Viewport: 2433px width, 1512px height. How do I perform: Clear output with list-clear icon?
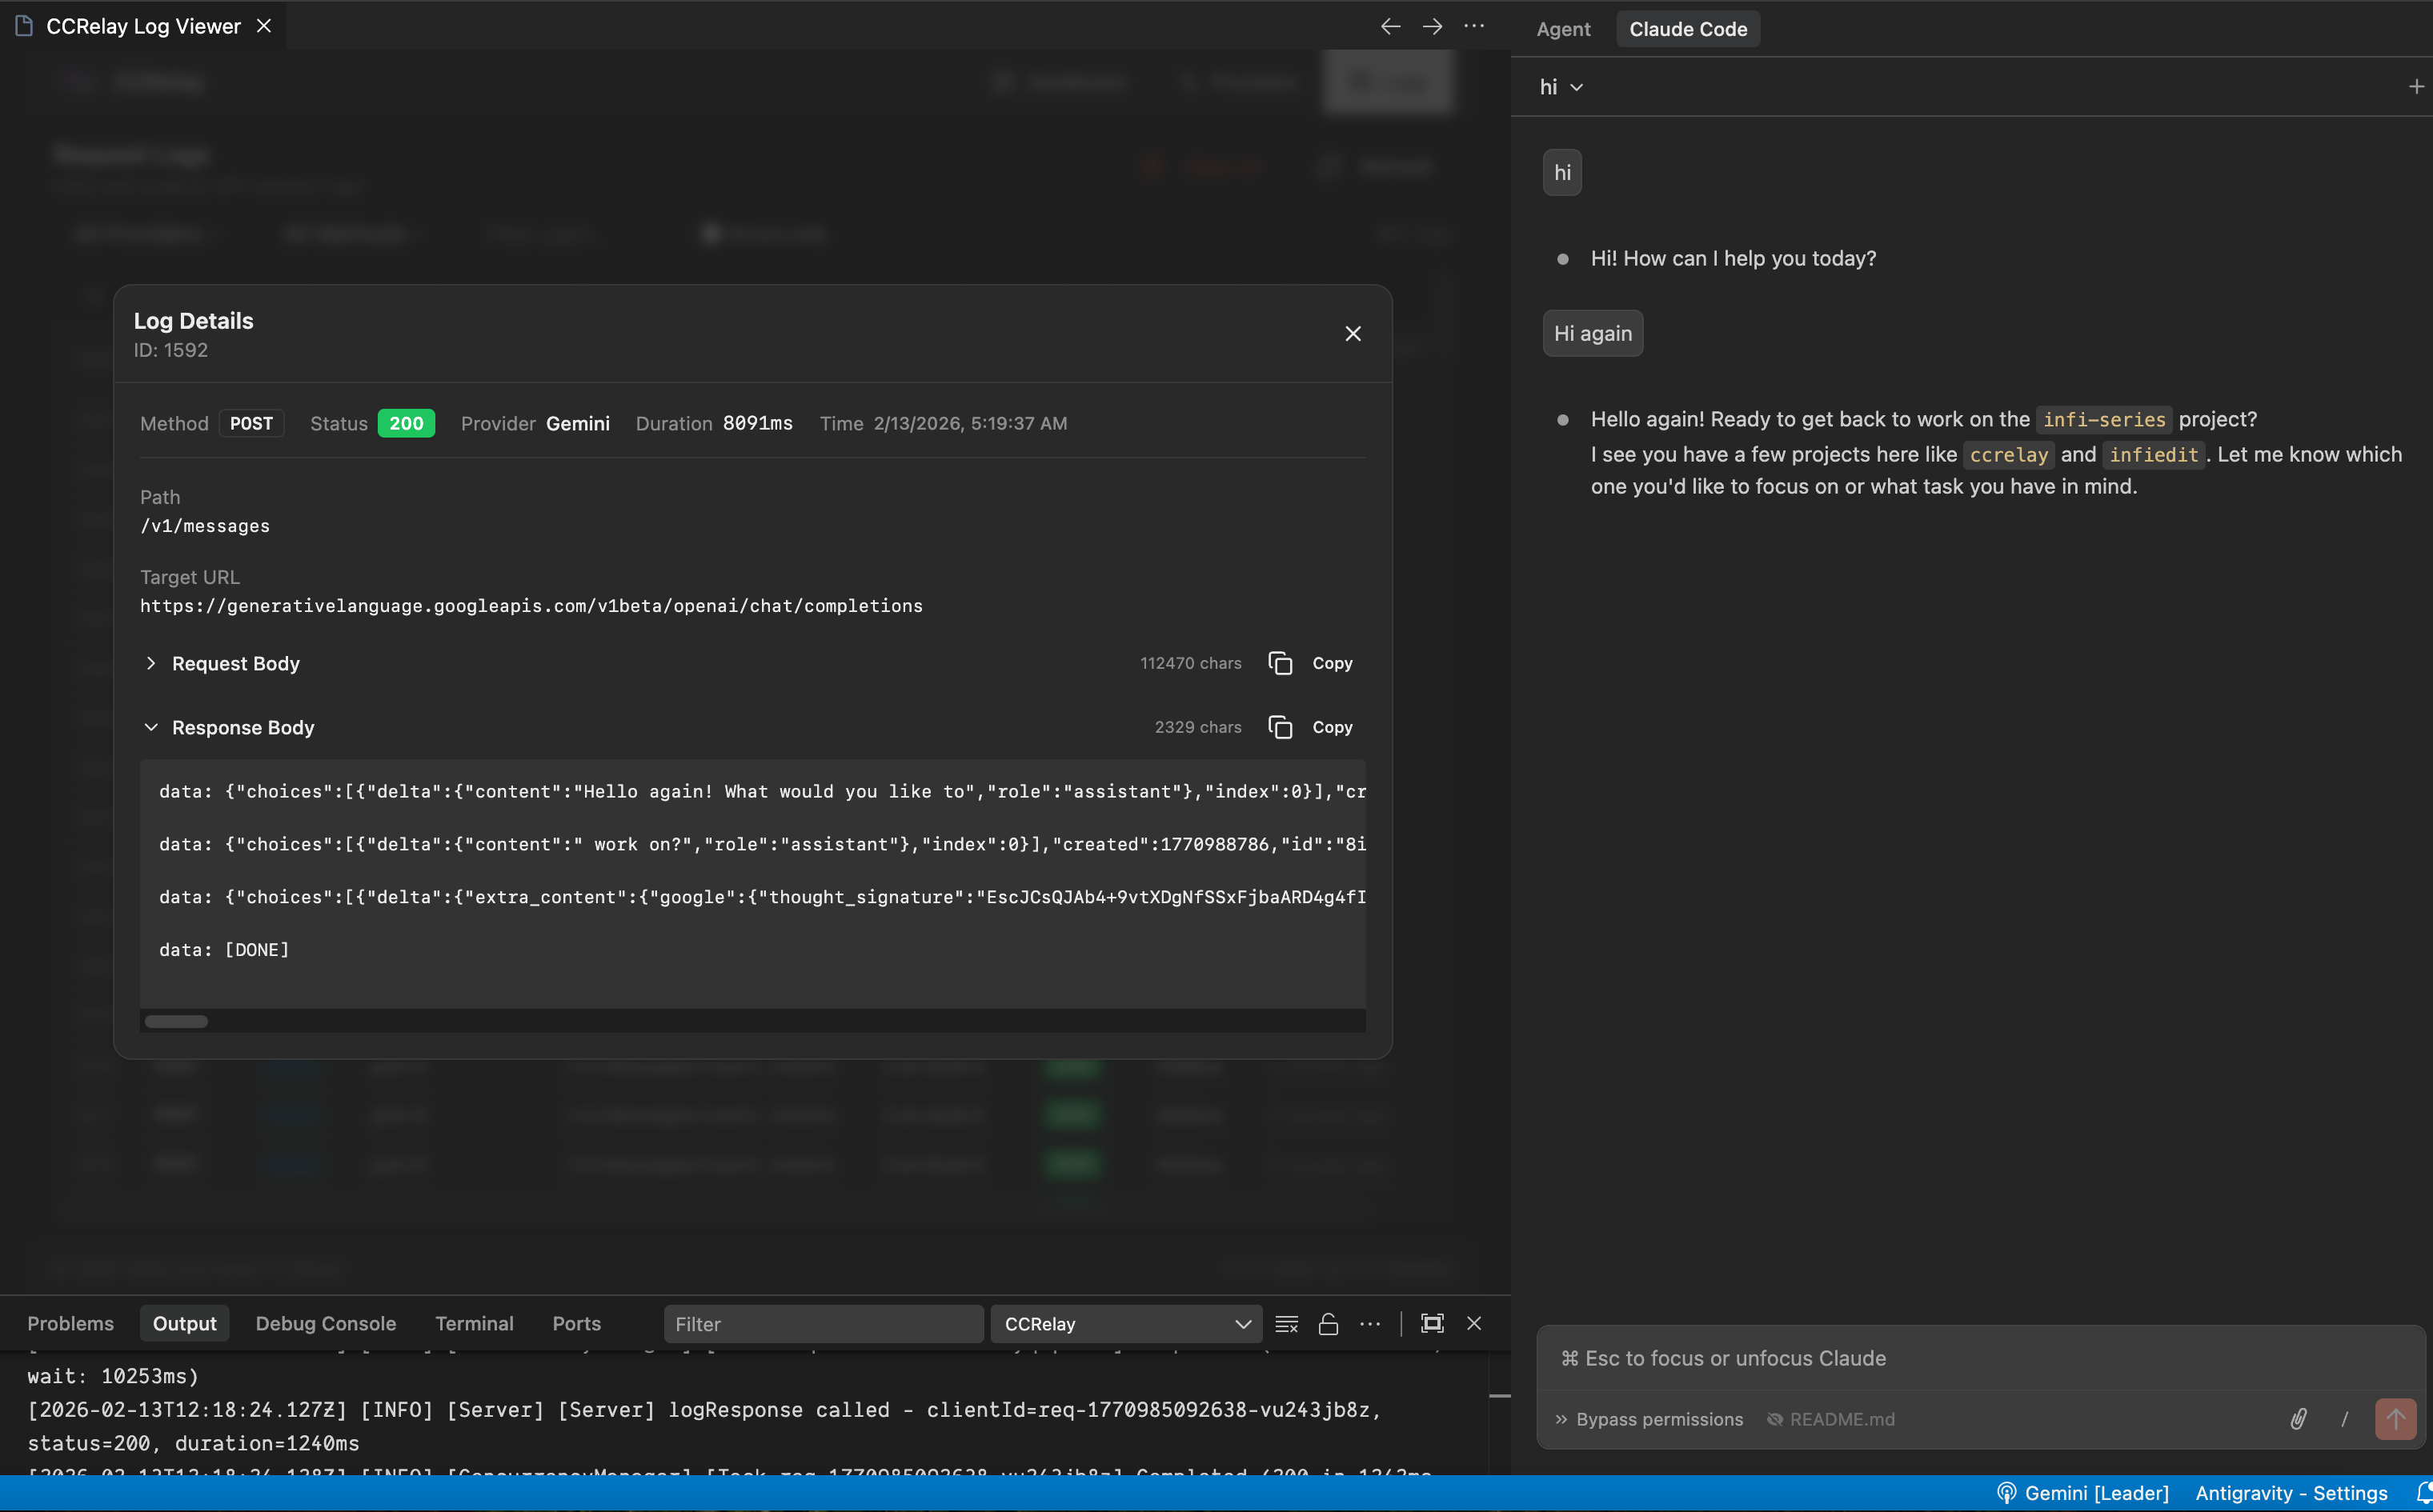click(1287, 1324)
